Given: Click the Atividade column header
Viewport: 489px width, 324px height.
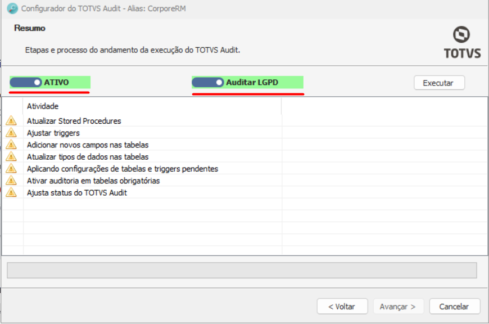Looking at the screenshot, I should coord(152,106).
